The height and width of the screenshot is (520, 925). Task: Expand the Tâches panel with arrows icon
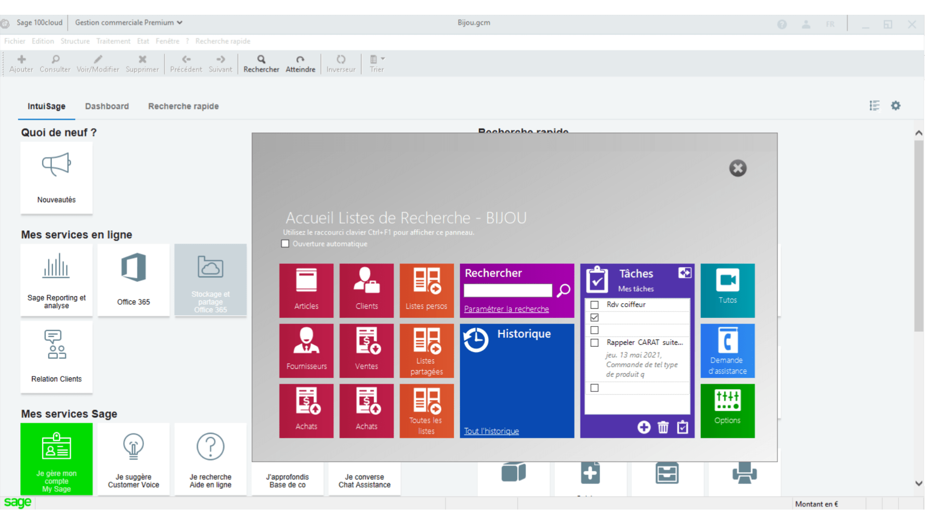(x=685, y=273)
